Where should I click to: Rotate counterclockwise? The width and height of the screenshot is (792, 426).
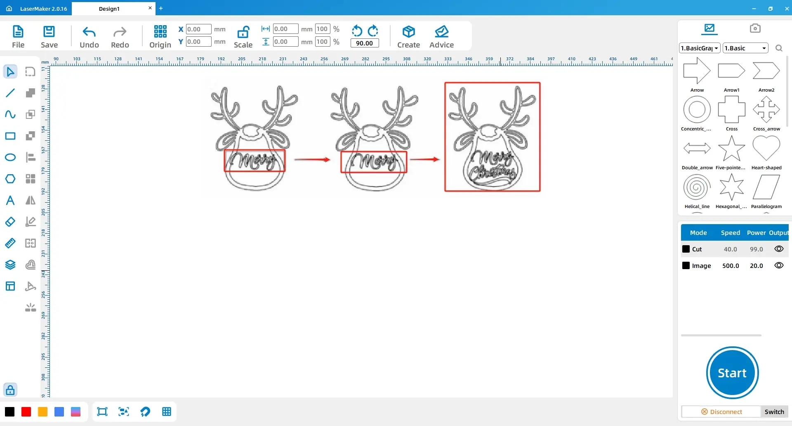click(357, 31)
